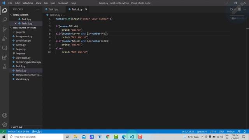This screenshot has width=249, height=140.
Task: Open the File menu
Action: [x=10, y=3]
